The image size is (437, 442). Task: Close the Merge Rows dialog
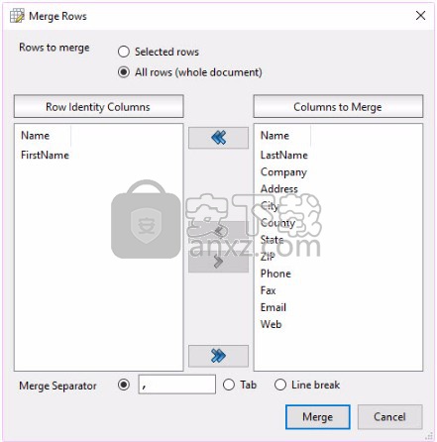click(420, 16)
